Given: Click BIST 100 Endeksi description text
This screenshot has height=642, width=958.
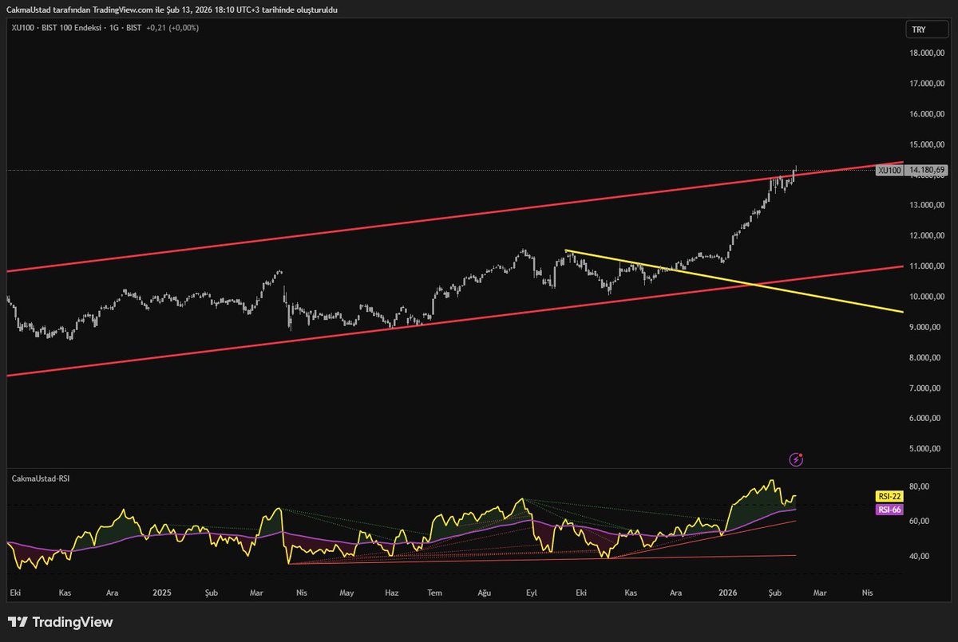Looking at the screenshot, I should pos(72,27).
